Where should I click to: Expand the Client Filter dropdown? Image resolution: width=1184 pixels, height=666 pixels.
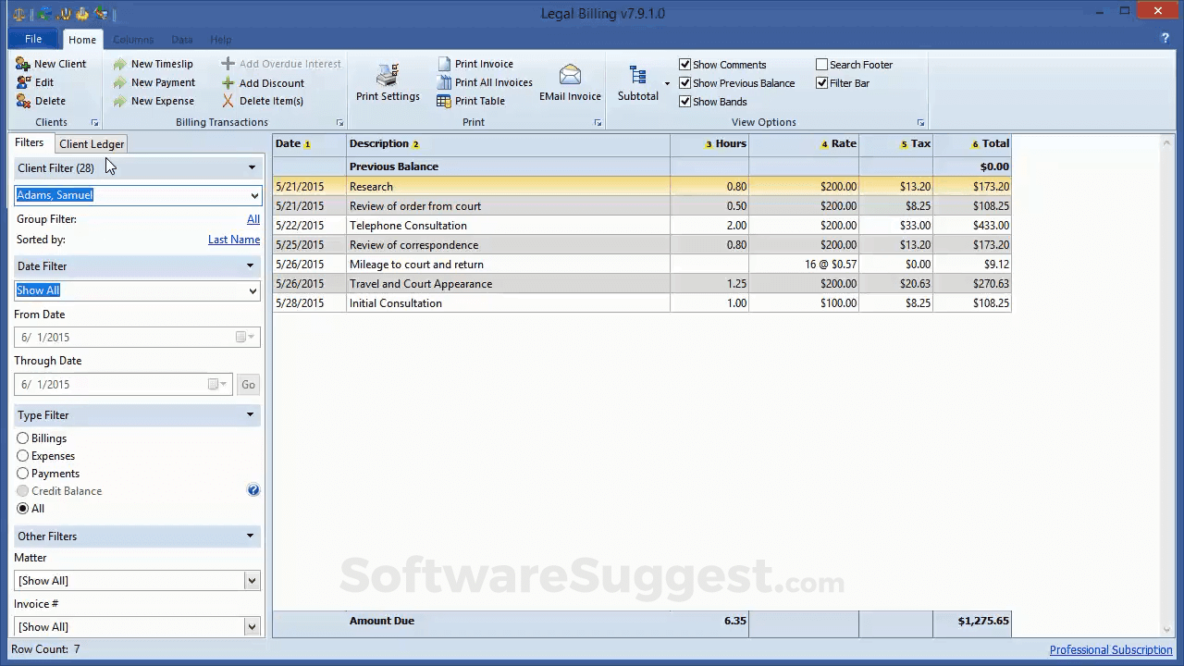click(x=252, y=167)
